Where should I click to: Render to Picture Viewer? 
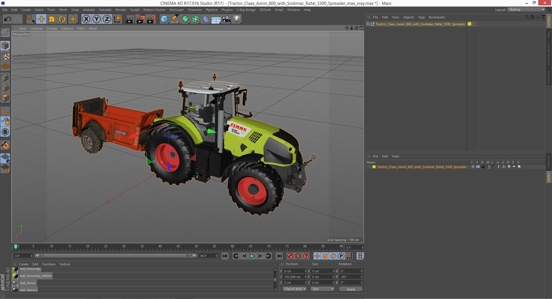(x=141, y=19)
